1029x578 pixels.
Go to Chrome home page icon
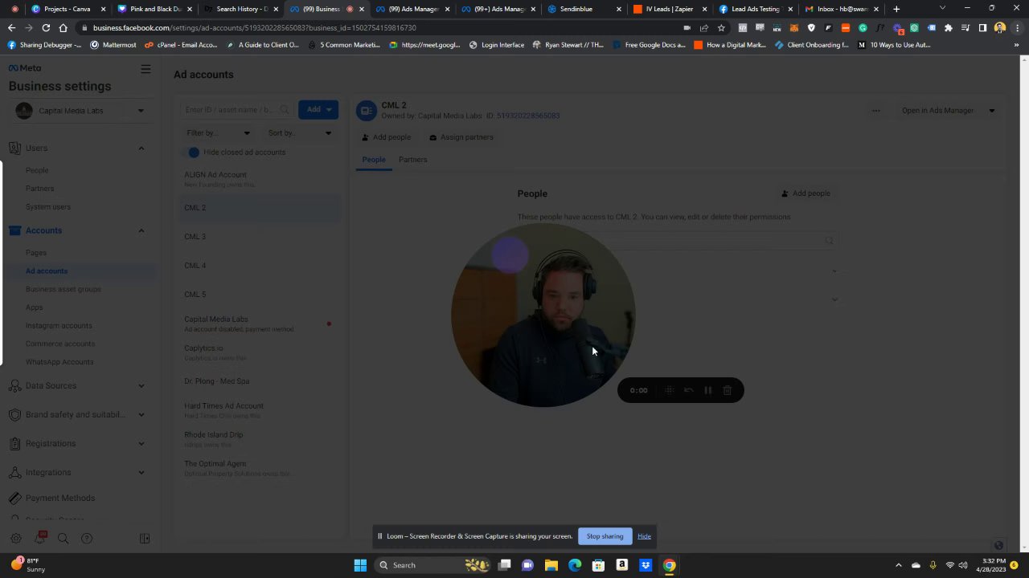click(x=64, y=27)
